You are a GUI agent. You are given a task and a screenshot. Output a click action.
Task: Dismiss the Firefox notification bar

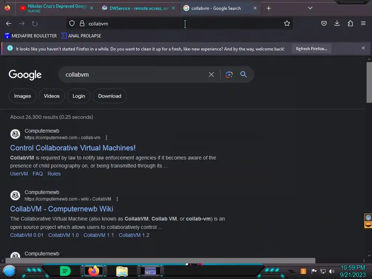coord(363,48)
